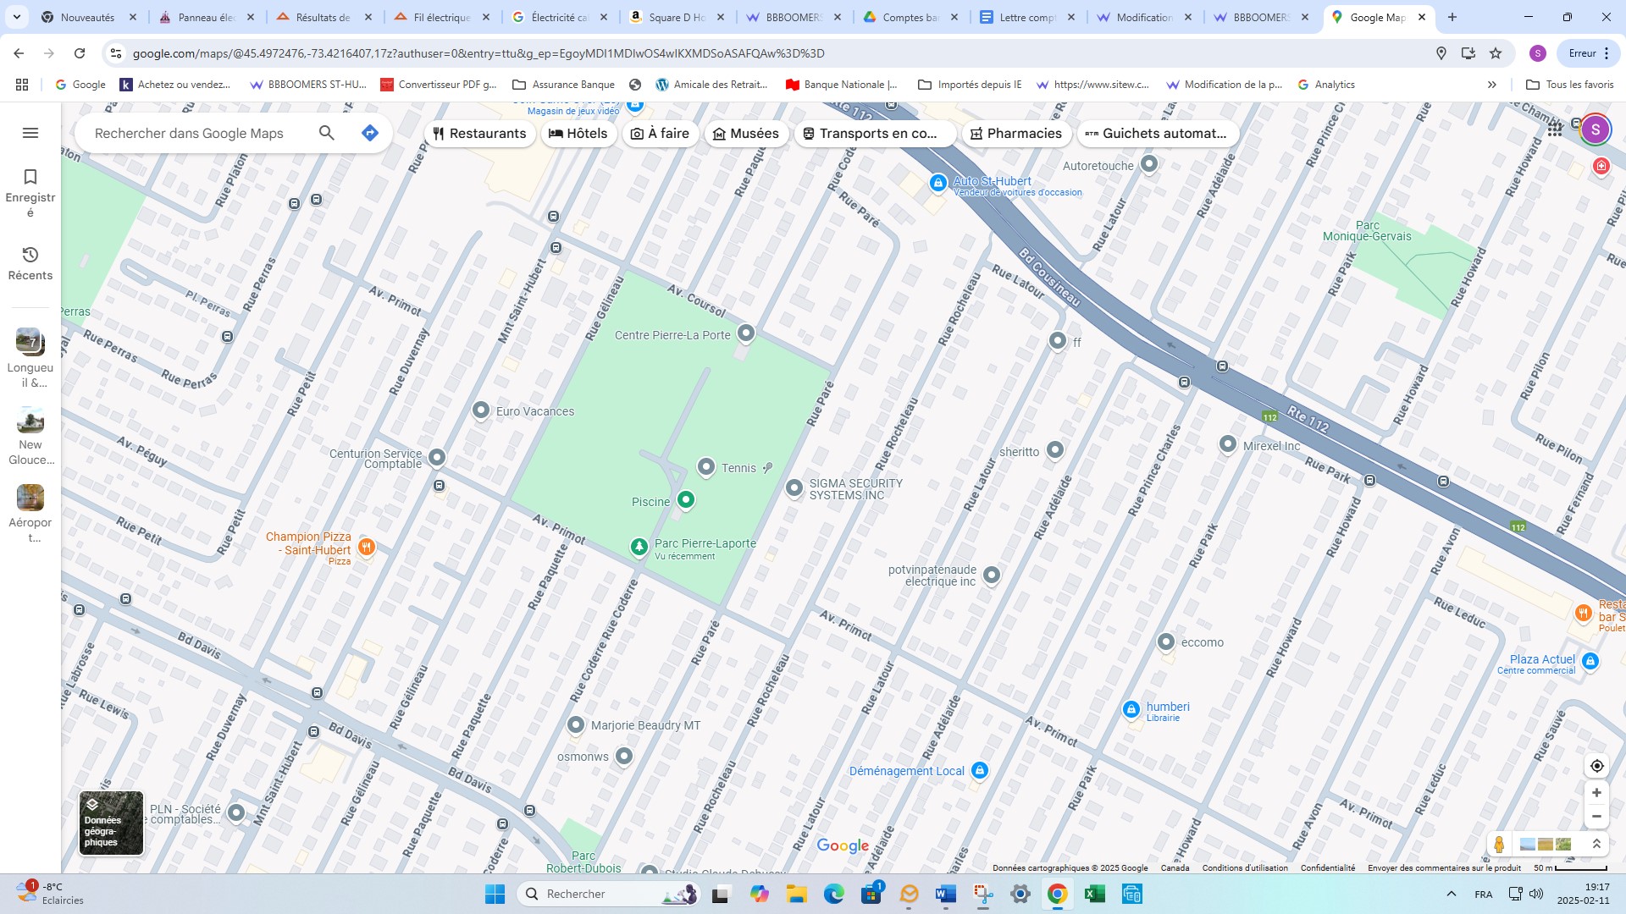Switch to the Comptes ba browser tab
The height and width of the screenshot is (914, 1626).
(x=910, y=17)
